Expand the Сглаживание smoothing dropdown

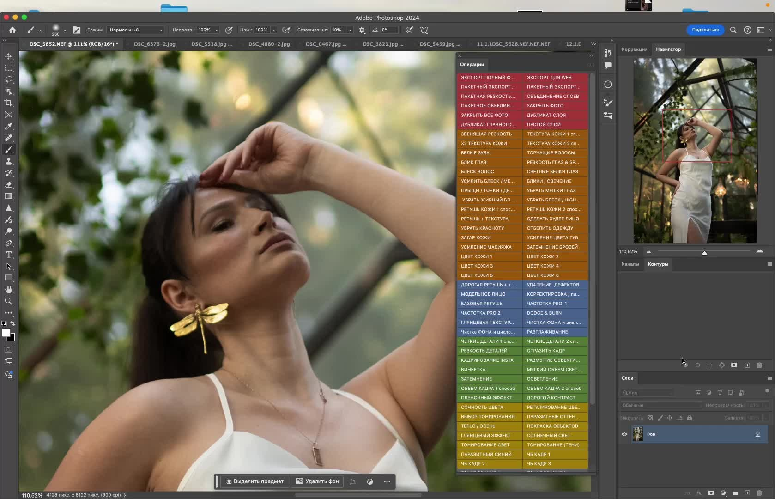click(x=350, y=30)
